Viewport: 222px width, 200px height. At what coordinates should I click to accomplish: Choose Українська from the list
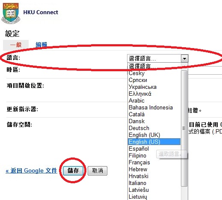pyautogui.click(x=154, y=87)
